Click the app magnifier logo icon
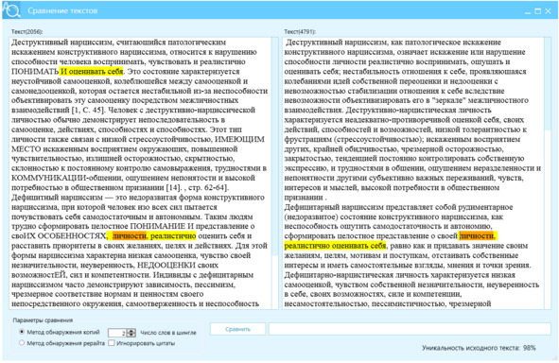This screenshot has width=559, height=363. (11, 9)
